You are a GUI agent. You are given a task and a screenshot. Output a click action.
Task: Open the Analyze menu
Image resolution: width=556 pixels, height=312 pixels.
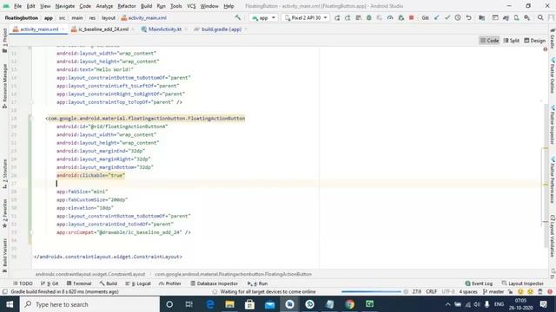(x=104, y=6)
